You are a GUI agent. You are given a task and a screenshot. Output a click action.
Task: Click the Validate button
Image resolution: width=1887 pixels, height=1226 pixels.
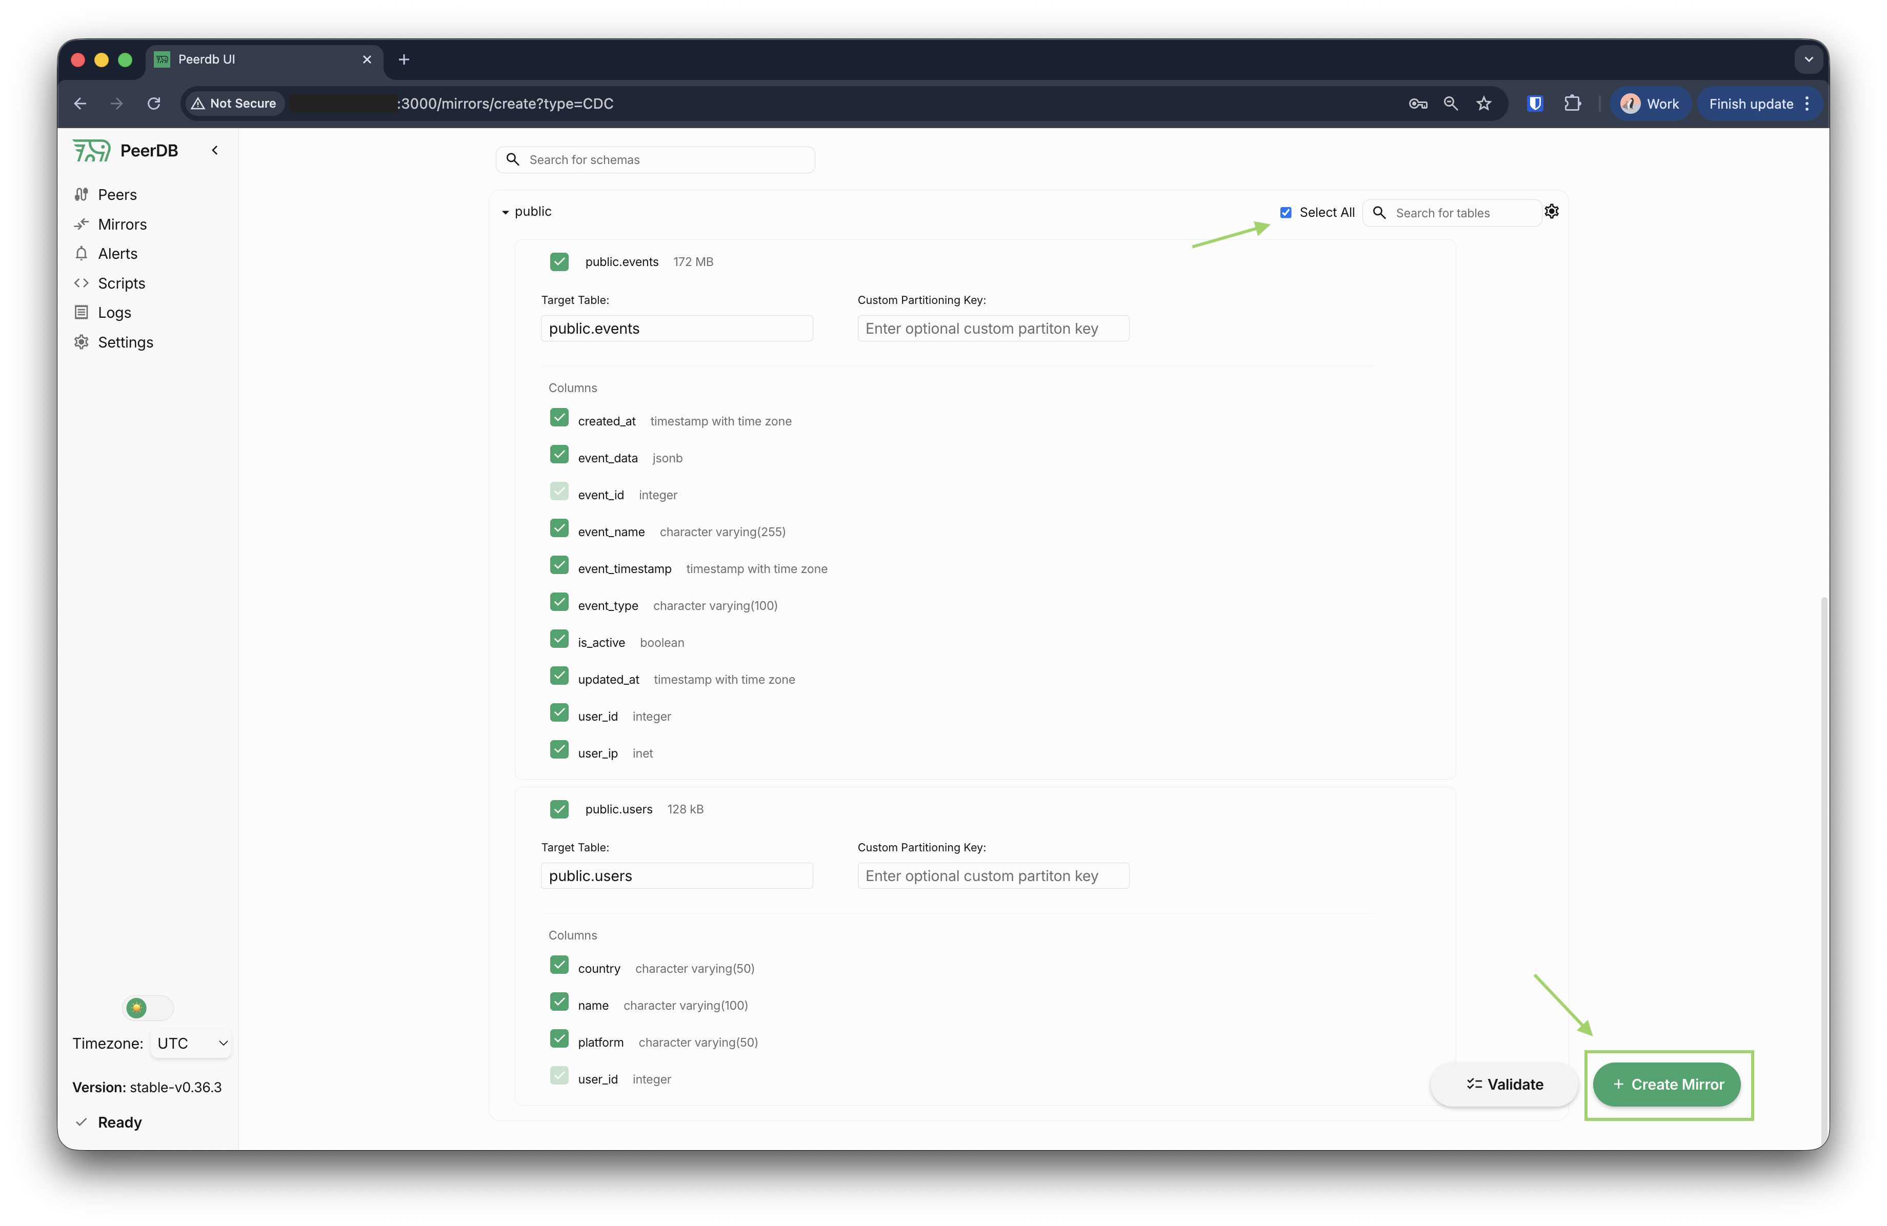(x=1504, y=1084)
